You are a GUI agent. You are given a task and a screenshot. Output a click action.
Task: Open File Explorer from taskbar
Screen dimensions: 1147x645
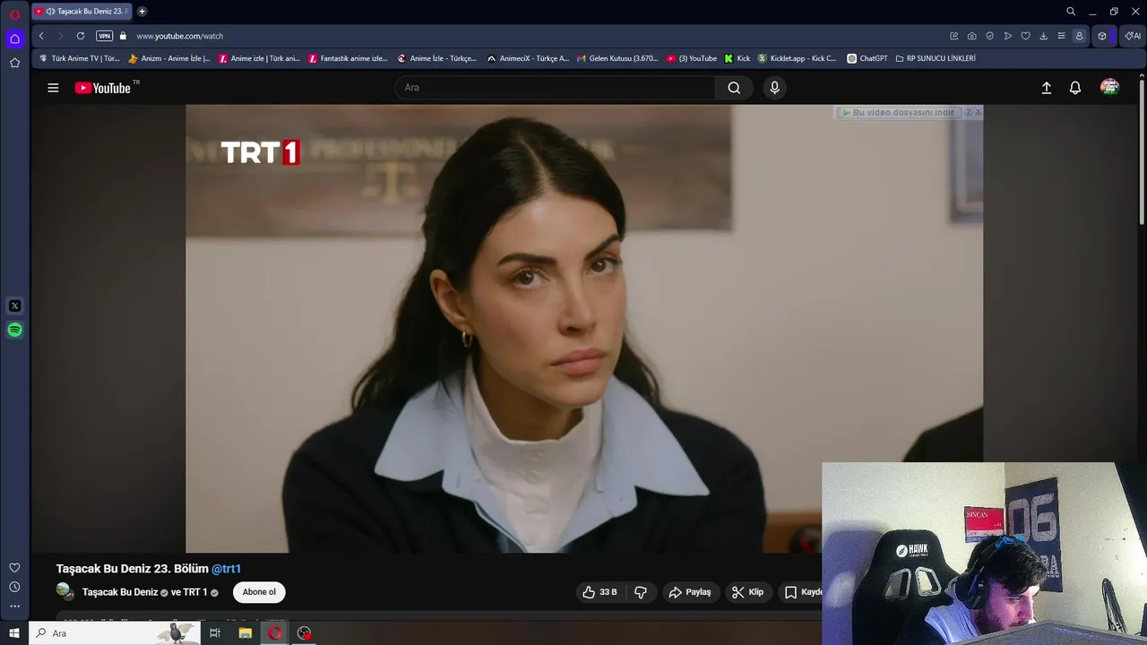click(x=245, y=633)
